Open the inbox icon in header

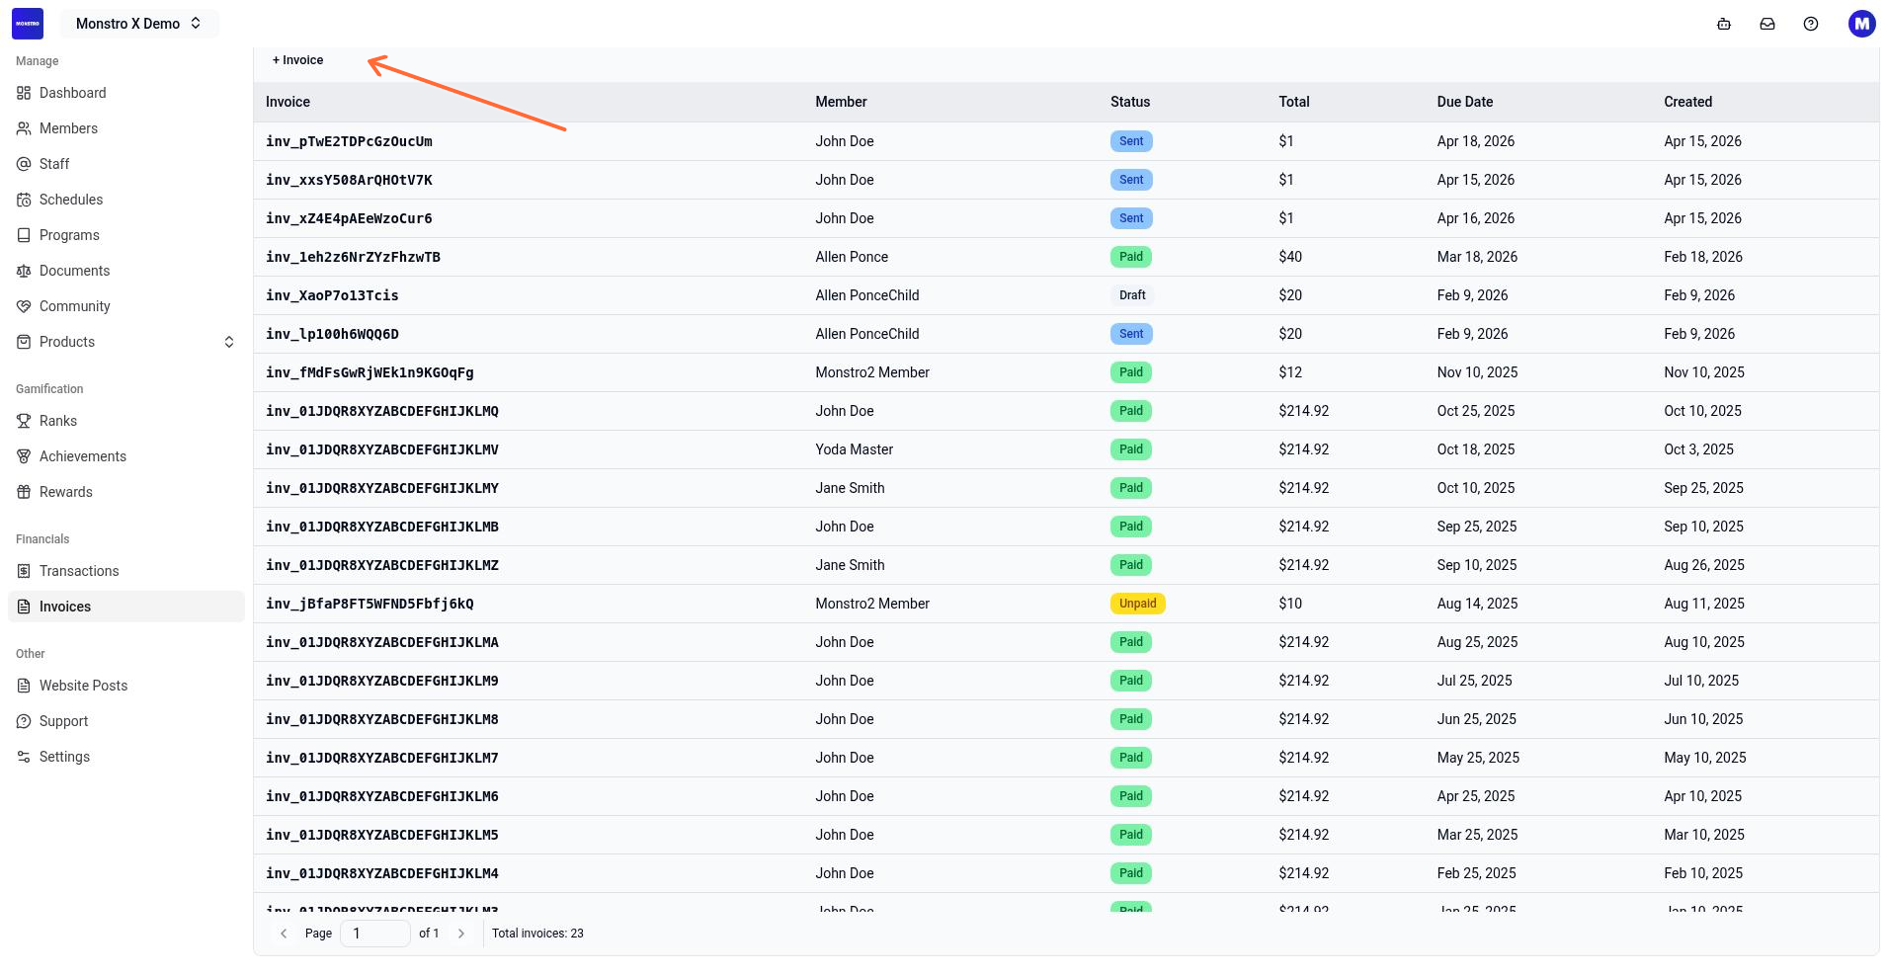pos(1767,24)
